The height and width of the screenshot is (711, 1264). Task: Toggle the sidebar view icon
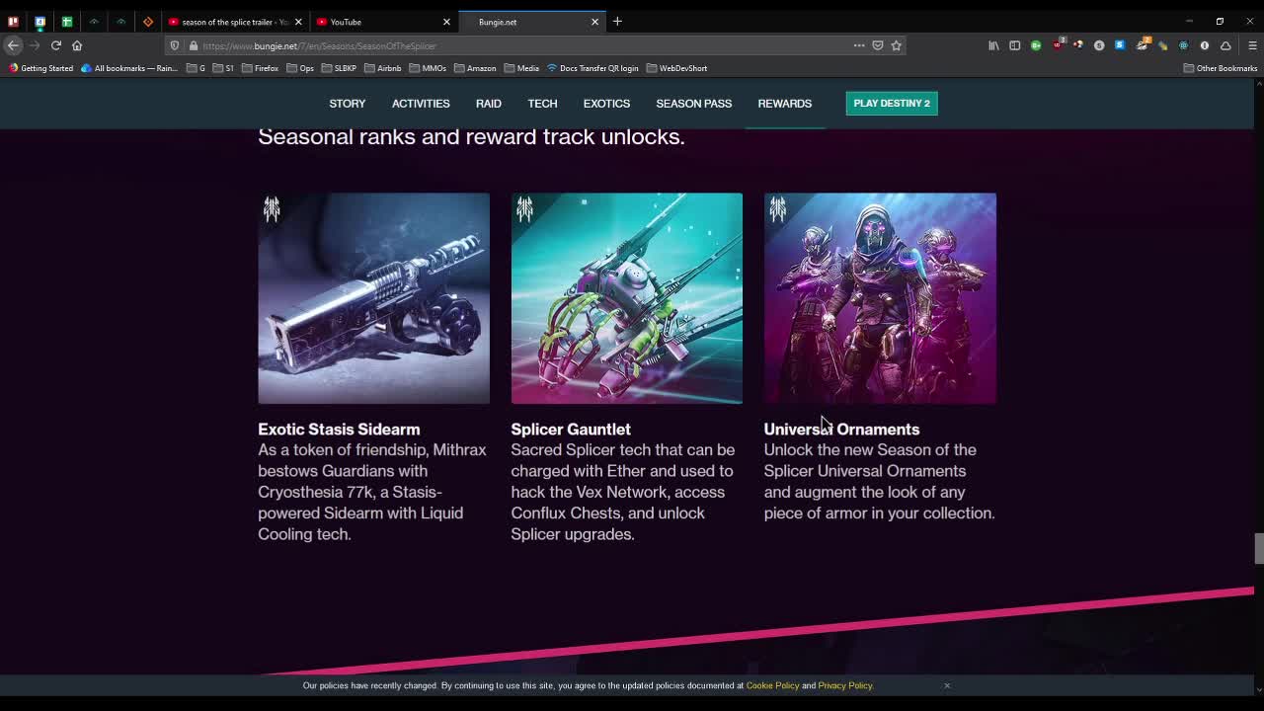pos(1014,45)
